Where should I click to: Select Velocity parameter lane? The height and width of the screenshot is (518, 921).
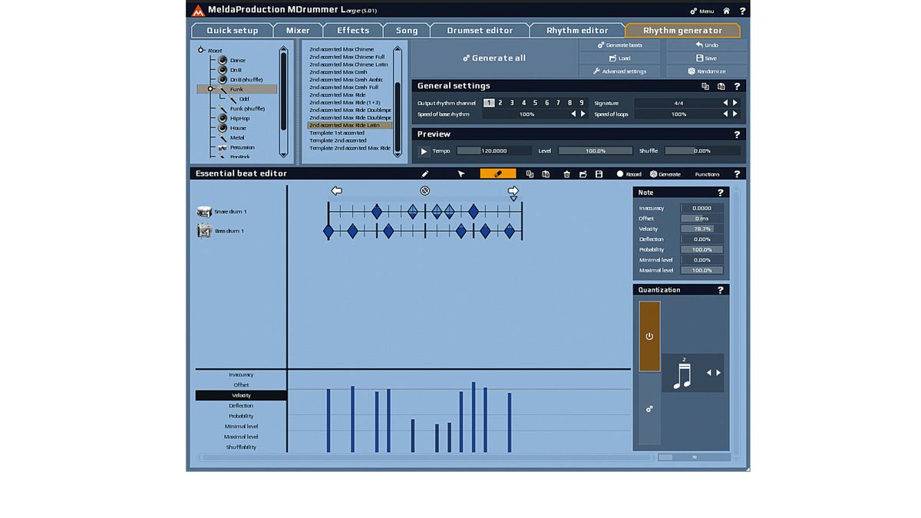coord(241,395)
